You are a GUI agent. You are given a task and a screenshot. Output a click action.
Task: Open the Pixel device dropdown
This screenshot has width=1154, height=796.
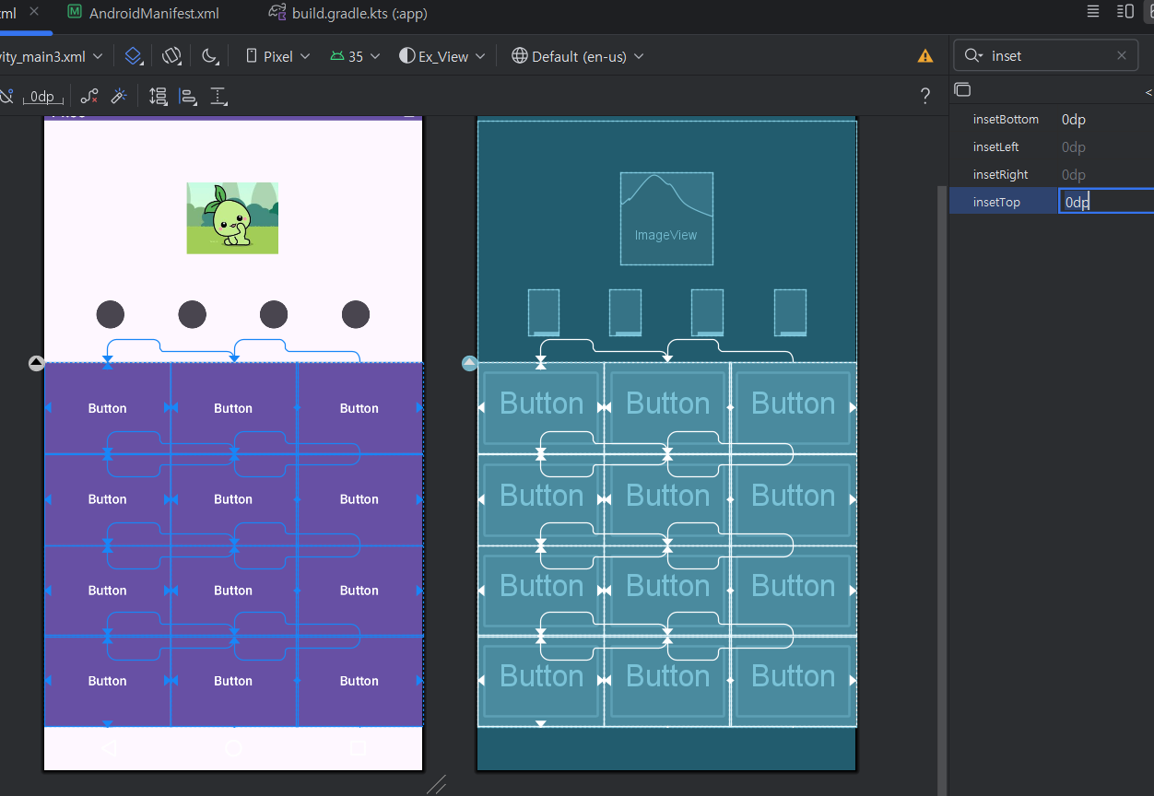(x=277, y=56)
